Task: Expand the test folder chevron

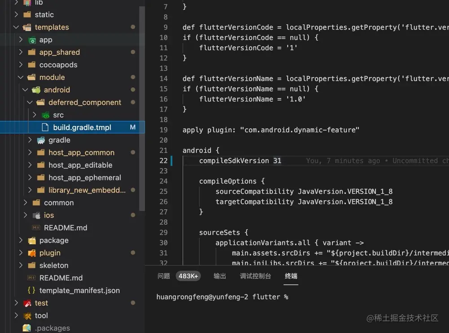Action: (16, 303)
